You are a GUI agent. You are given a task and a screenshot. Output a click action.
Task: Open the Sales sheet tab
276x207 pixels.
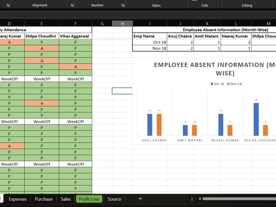click(66, 199)
